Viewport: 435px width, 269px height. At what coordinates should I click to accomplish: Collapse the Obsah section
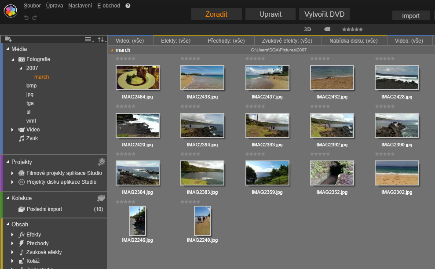click(7, 224)
